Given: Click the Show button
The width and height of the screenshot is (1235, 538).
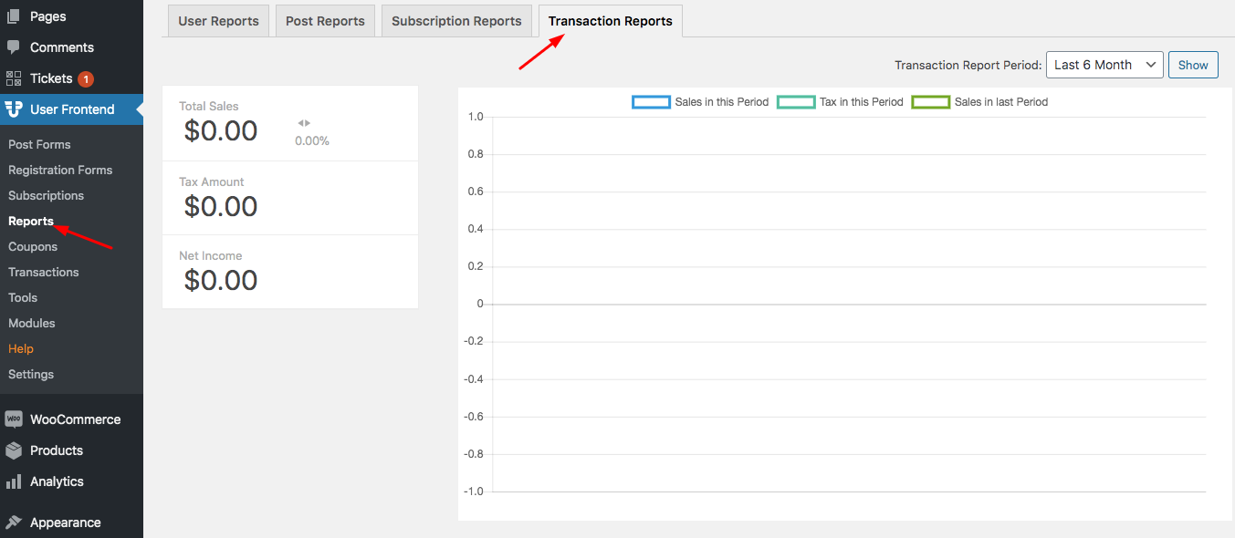Looking at the screenshot, I should pyautogui.click(x=1192, y=65).
